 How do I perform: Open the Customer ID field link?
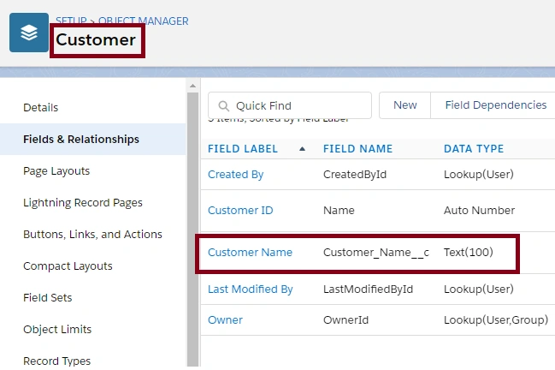point(240,211)
